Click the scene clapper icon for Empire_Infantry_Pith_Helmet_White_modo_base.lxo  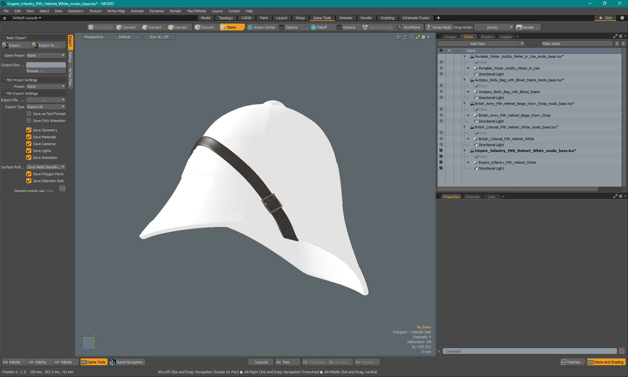point(472,151)
